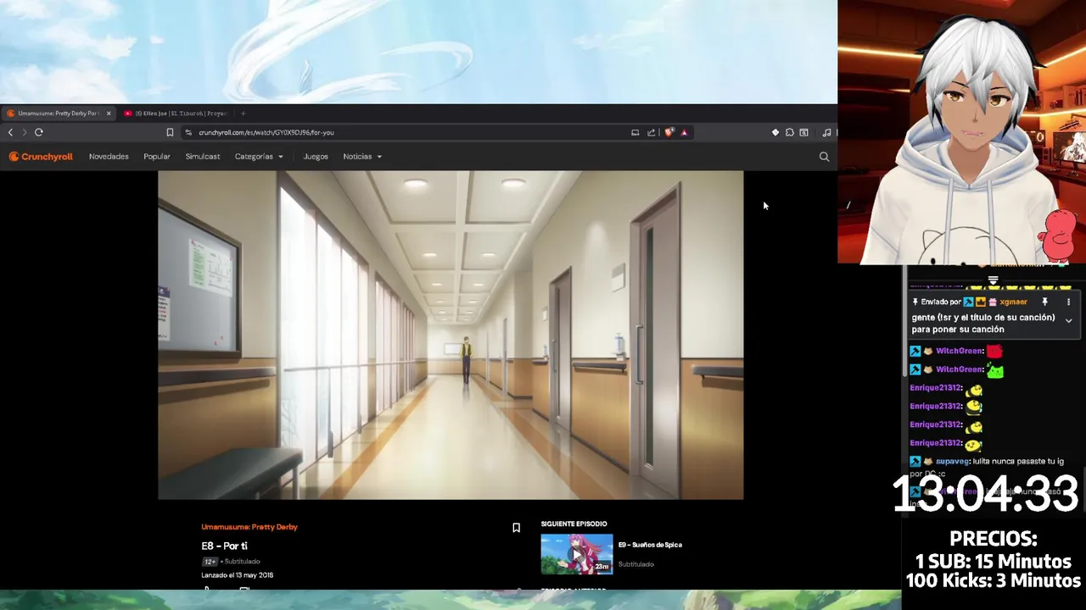Click the text Lanzado el 13 may 2018
This screenshot has width=1086, height=610.
[238, 575]
